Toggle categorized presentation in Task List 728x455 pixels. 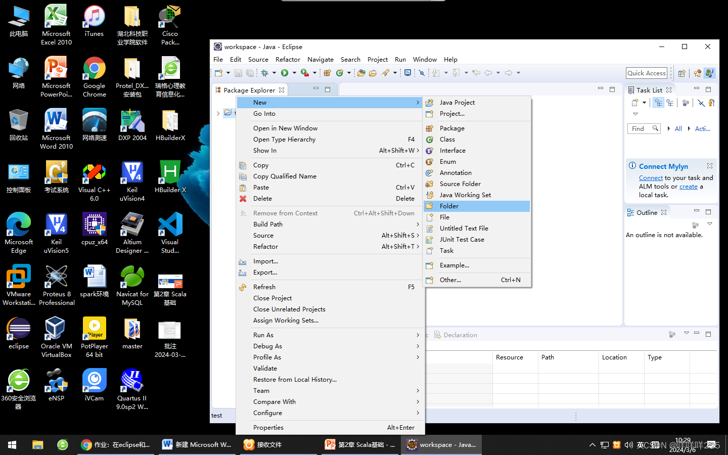click(x=658, y=103)
